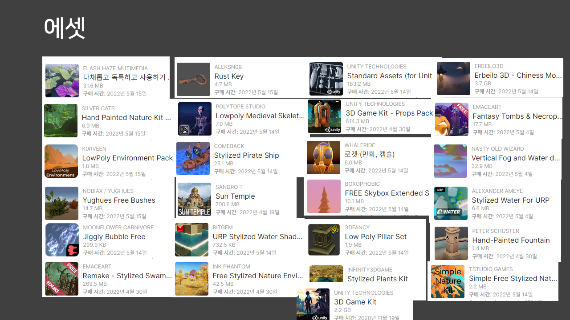Click the WHALERIDE publisher label
This screenshot has height=320, width=570.
tap(360, 145)
